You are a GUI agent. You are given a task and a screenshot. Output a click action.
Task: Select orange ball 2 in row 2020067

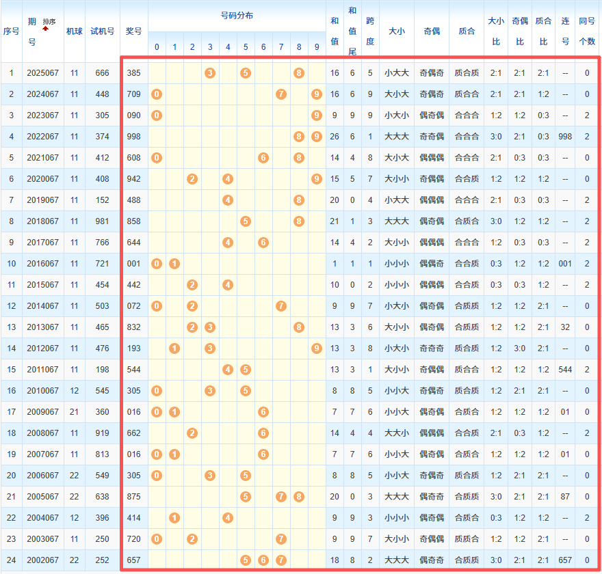pos(192,179)
